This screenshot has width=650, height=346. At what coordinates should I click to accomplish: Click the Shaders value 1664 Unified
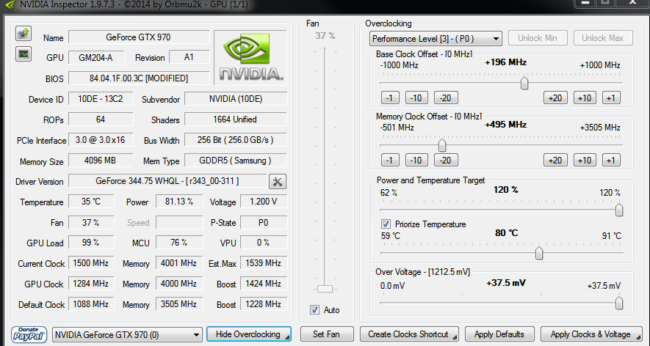(235, 119)
